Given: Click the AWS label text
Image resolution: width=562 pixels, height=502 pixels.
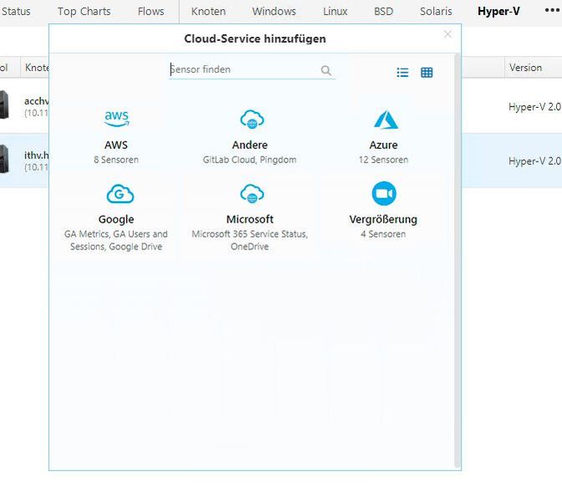Looking at the screenshot, I should click(116, 145).
